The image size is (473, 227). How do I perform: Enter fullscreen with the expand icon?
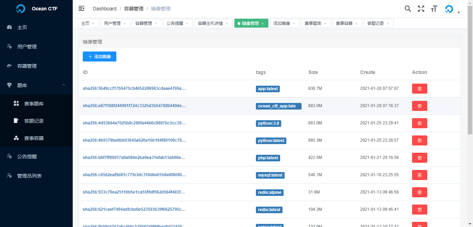[x=421, y=9]
